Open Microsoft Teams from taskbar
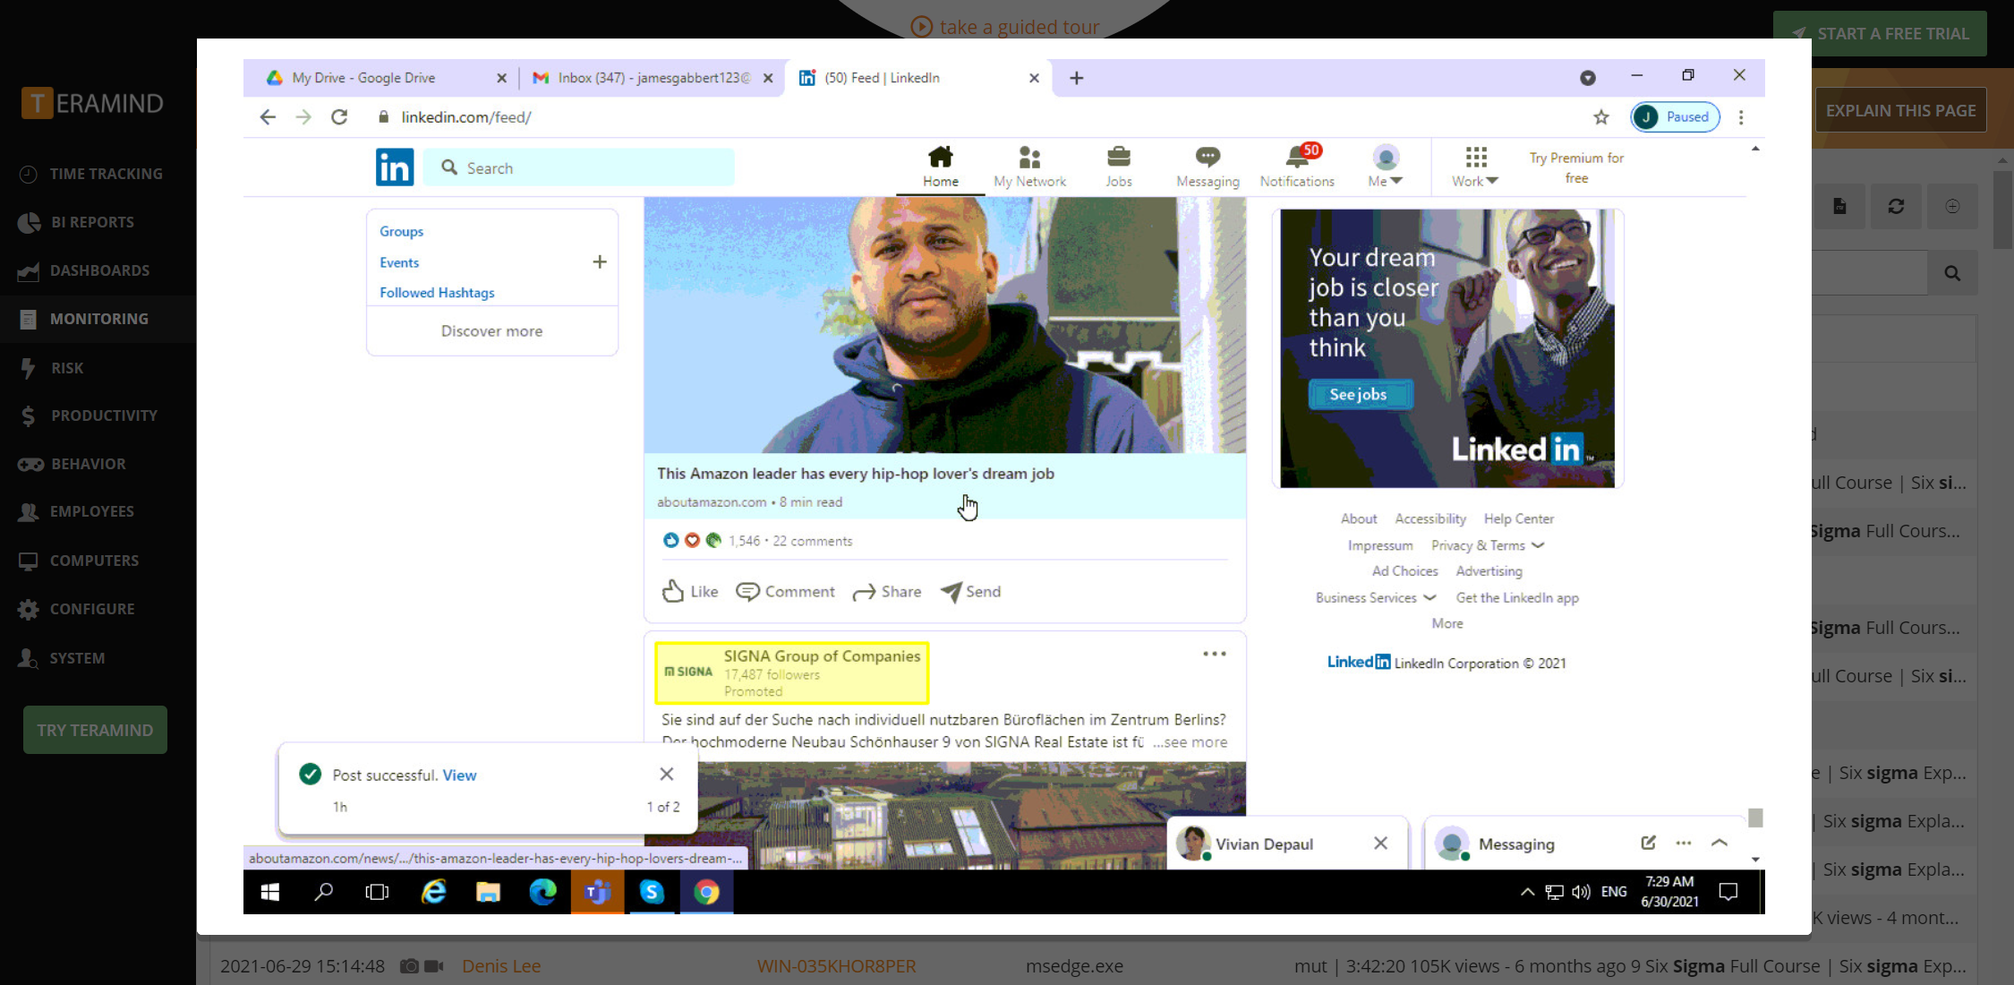This screenshot has height=985, width=2014. (x=597, y=892)
